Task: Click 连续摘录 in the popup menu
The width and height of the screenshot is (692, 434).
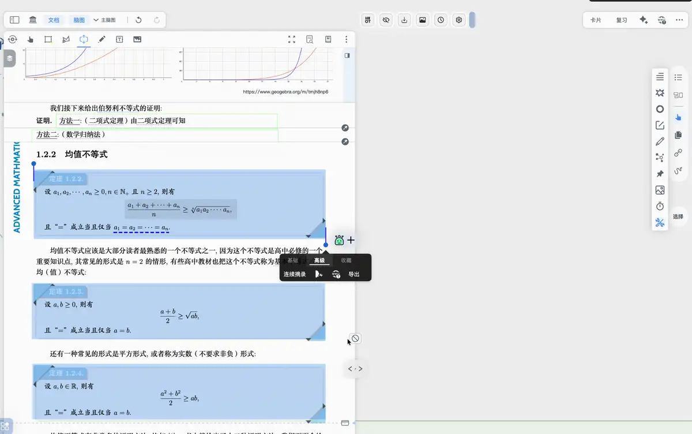Action: 295,274
